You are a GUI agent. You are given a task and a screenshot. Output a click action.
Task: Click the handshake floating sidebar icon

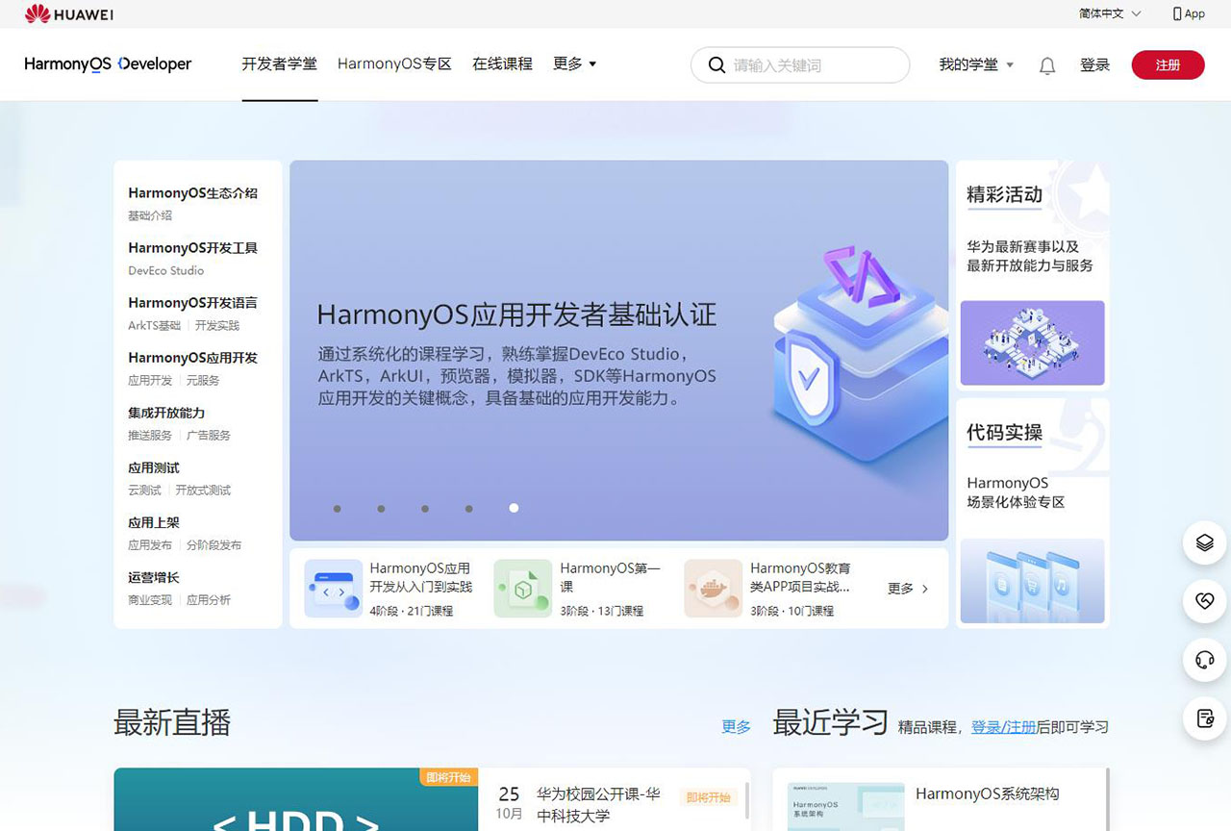[1204, 601]
